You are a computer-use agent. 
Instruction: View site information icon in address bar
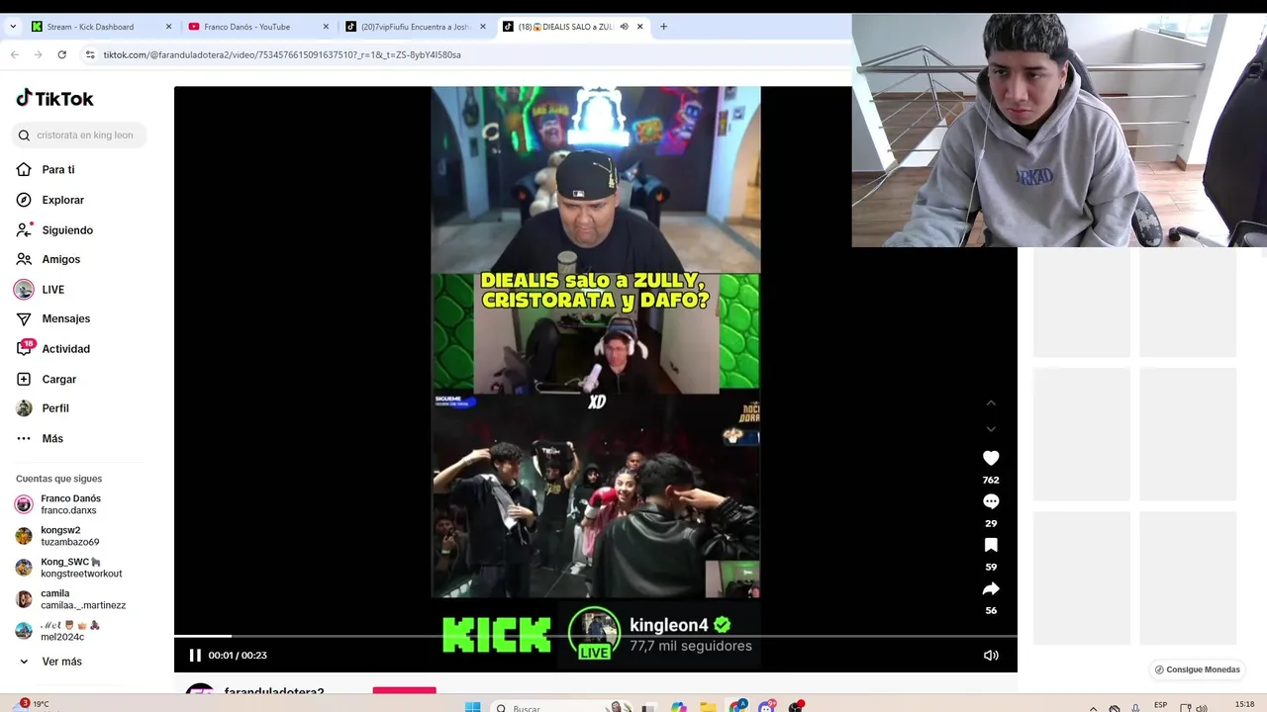click(x=90, y=54)
